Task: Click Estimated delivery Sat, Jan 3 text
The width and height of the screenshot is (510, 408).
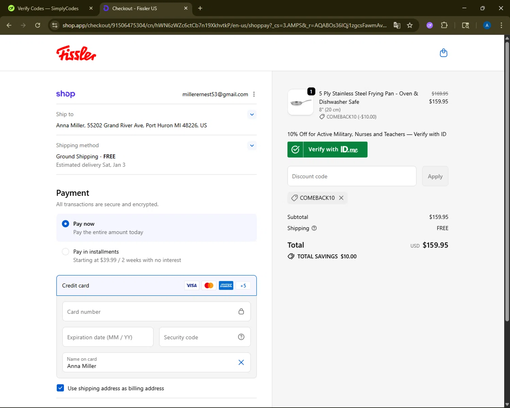Action: click(x=91, y=165)
